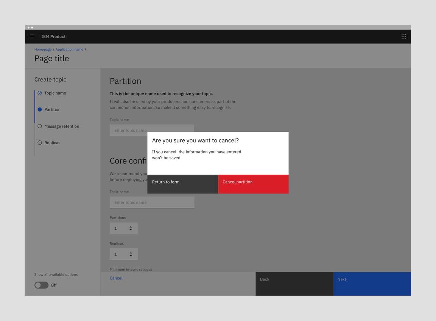Proceed using the Next button
This screenshot has height=321, width=436.
(371, 284)
